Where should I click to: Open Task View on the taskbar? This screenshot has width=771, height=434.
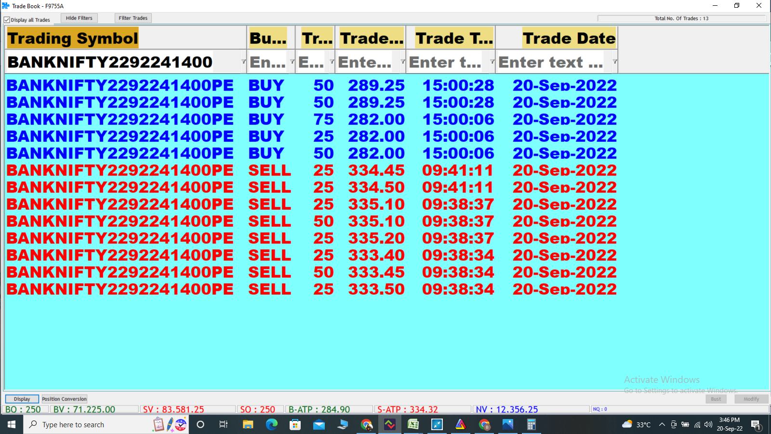click(224, 424)
